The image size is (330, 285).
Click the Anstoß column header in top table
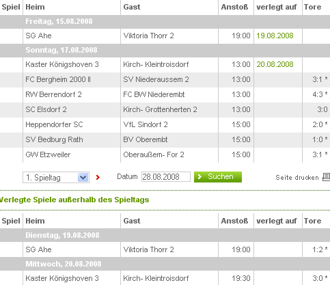(234, 7)
